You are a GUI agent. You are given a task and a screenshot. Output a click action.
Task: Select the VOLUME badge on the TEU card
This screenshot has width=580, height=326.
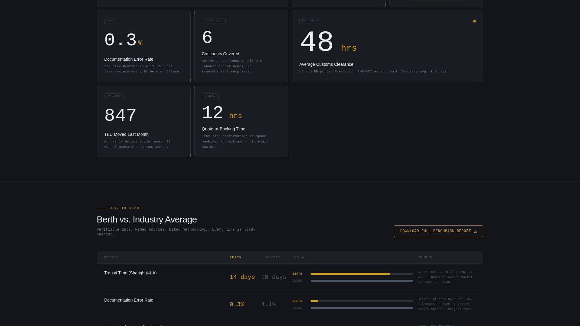click(x=114, y=96)
